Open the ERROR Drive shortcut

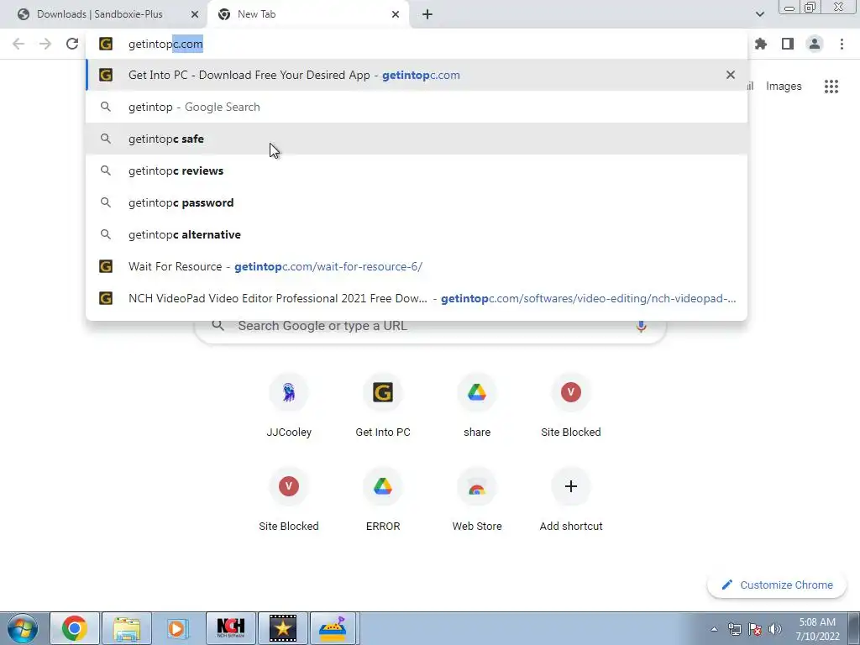pyautogui.click(x=383, y=500)
